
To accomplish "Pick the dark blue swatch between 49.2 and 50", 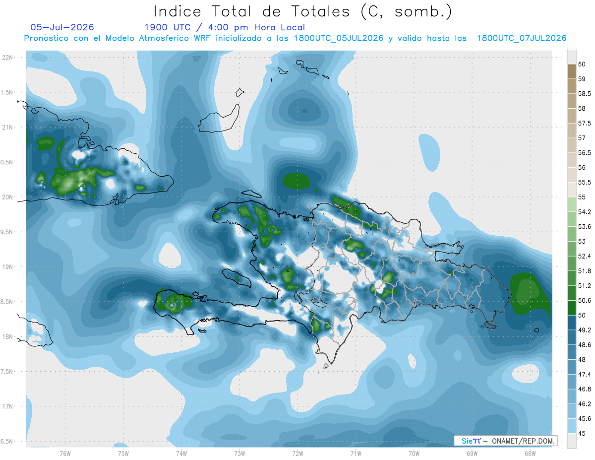I will pyautogui.click(x=572, y=323).
